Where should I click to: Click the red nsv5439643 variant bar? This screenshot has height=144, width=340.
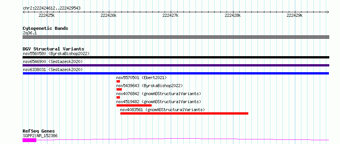coord(119,89)
